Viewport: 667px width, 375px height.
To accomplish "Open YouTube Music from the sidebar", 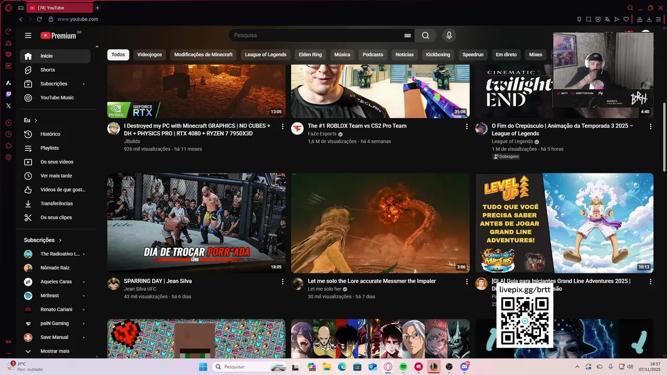I will point(55,98).
